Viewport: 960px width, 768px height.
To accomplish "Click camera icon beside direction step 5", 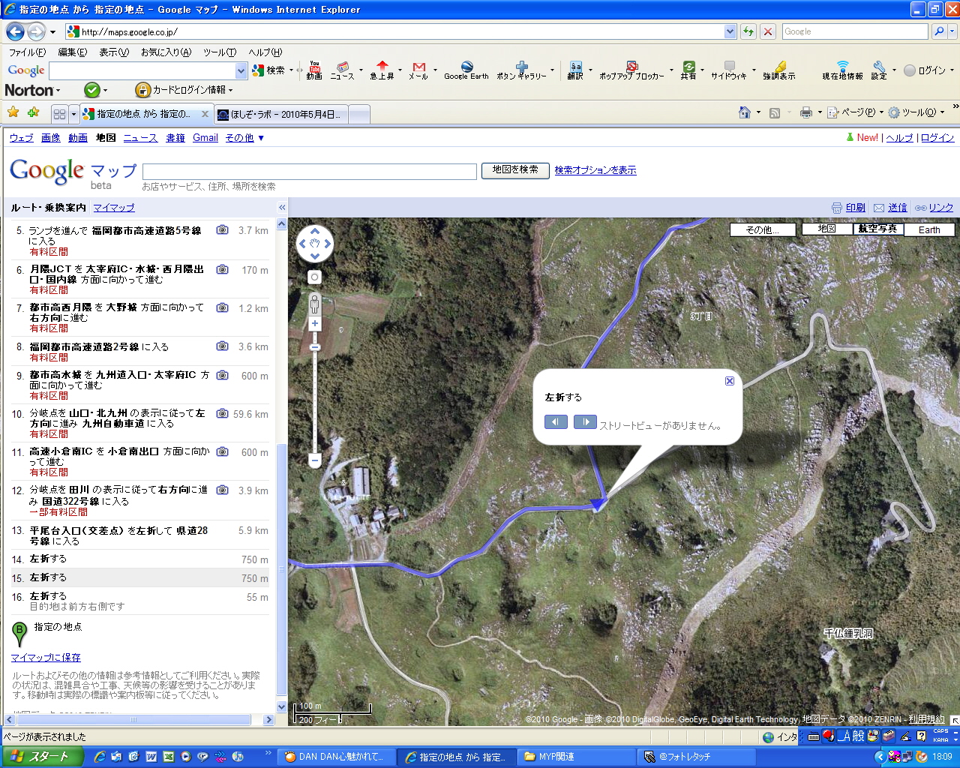I will pos(223,230).
